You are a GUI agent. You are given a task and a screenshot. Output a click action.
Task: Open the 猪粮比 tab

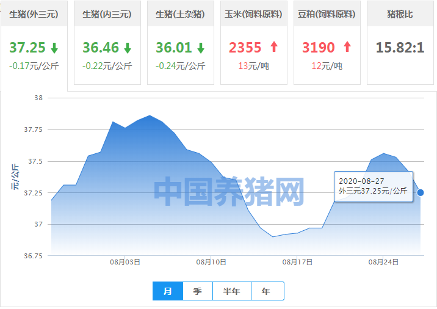point(400,14)
